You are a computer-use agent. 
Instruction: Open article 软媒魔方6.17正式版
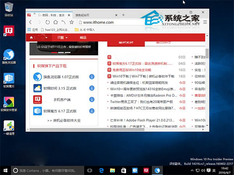[142, 63]
